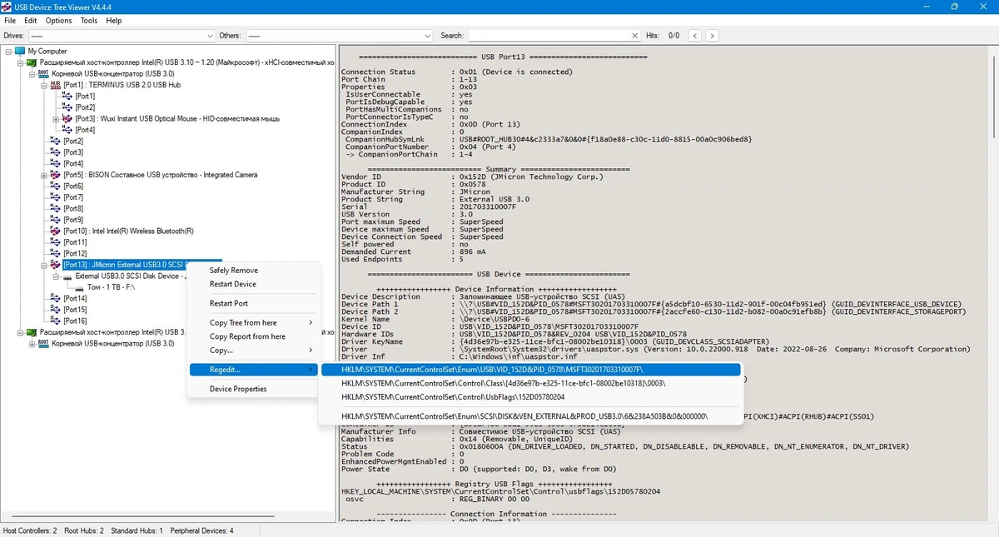Open the Others dropdown list
Screen dimensions: 999x537
[x=428, y=36]
